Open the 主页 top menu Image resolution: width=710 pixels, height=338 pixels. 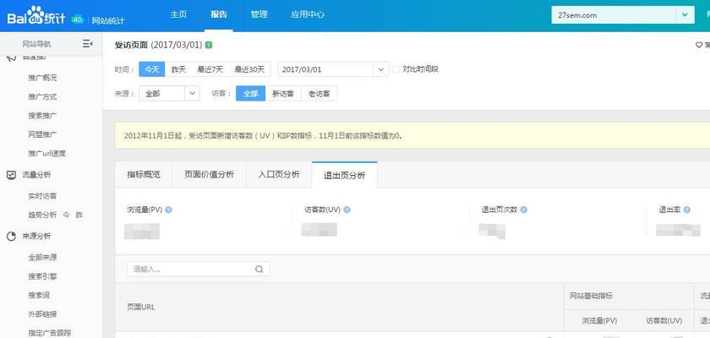click(x=178, y=14)
